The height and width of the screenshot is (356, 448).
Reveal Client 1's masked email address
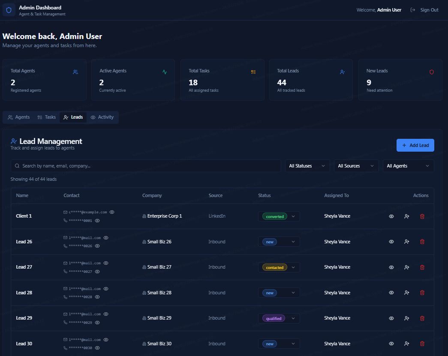coord(112,212)
